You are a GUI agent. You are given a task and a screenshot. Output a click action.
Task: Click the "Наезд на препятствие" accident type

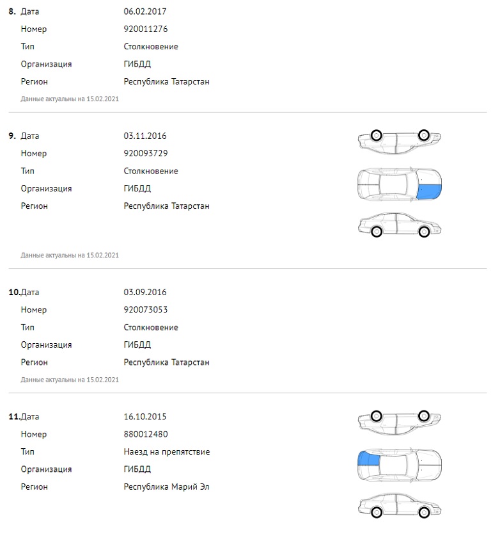point(167,451)
